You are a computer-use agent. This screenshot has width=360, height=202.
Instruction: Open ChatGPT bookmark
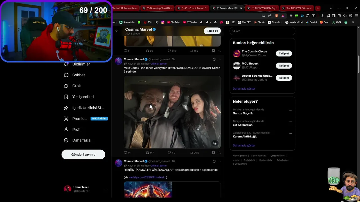(244, 22)
